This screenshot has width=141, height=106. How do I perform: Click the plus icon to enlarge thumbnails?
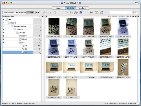(136, 16)
